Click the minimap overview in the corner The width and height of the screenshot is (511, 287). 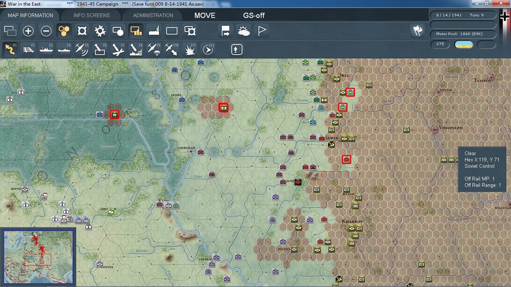pyautogui.click(x=38, y=257)
